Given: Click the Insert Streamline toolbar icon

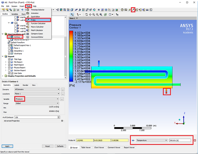Looking at the screenshot, I should [x=65, y=10].
